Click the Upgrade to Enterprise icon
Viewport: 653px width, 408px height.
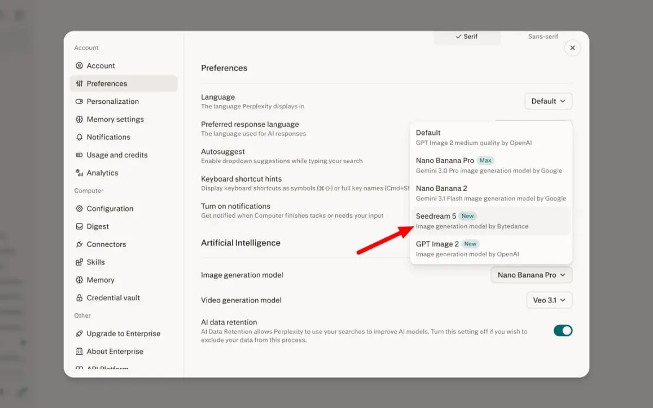79,334
